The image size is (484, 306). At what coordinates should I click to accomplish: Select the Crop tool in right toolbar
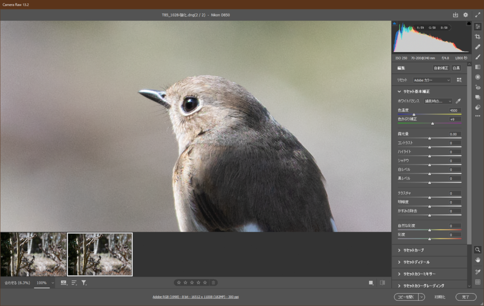click(477, 36)
